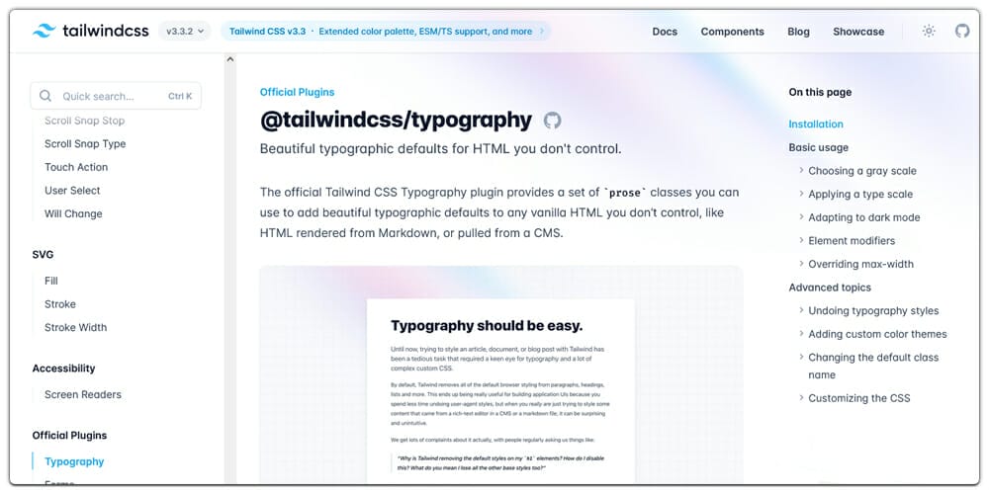This screenshot has height=494, width=989.
Task: Jump to Overriding max-width
Action: tap(861, 264)
